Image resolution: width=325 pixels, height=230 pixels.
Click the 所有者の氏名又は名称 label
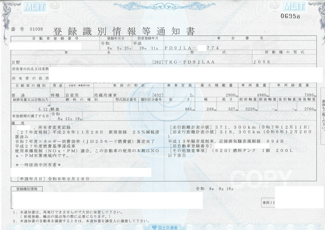tap(30, 69)
